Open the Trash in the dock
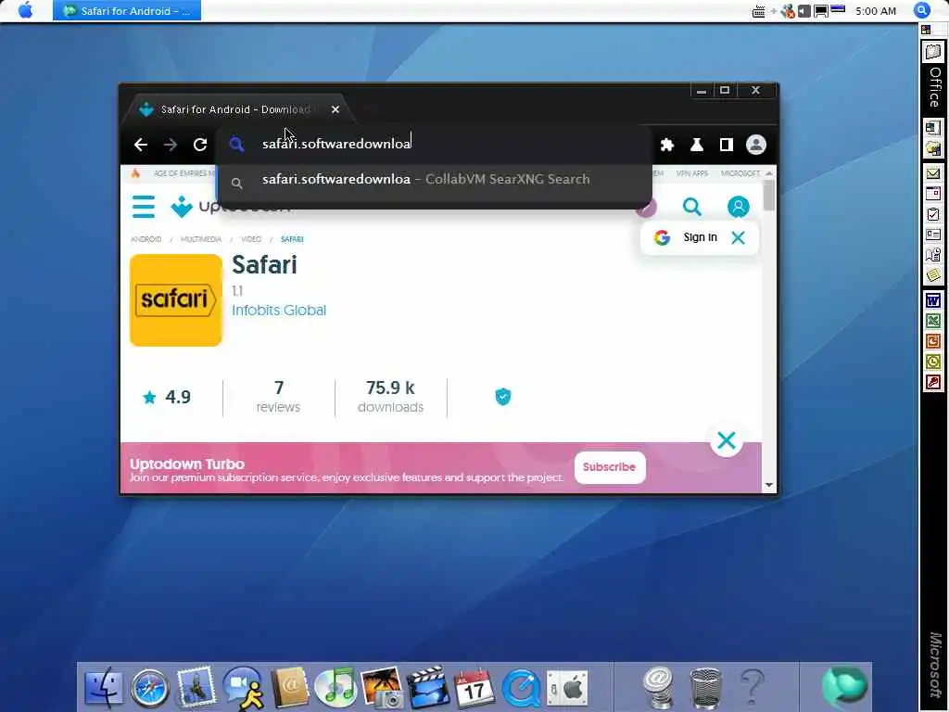The image size is (949, 712). [705, 688]
